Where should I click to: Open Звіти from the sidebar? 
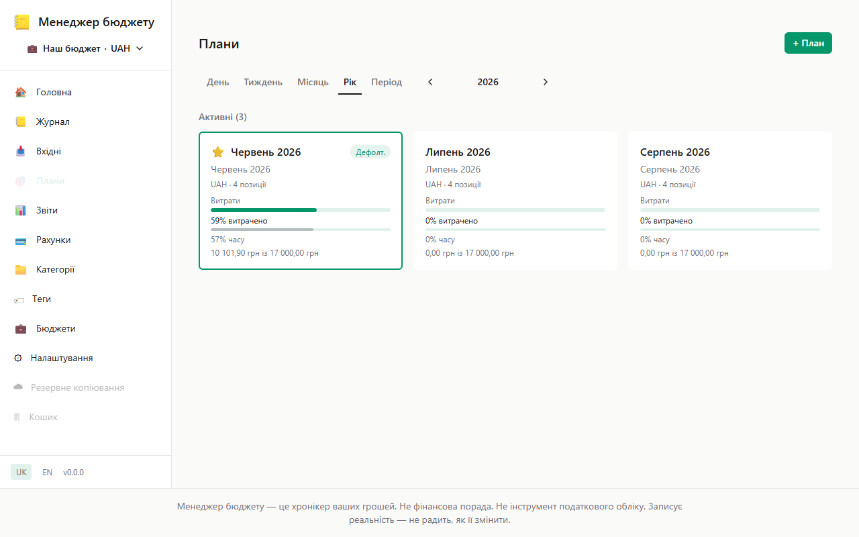pyautogui.click(x=86, y=210)
